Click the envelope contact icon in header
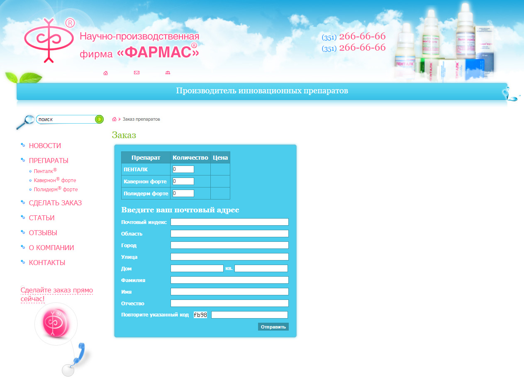Image resolution: width=524 pixels, height=387 pixels. (136, 73)
